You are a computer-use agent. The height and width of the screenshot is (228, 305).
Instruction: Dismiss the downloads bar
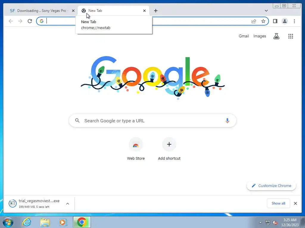coord(295,203)
